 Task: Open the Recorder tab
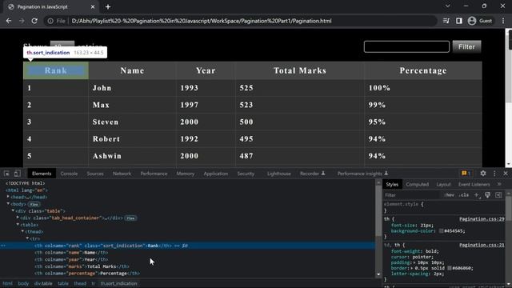click(312, 174)
